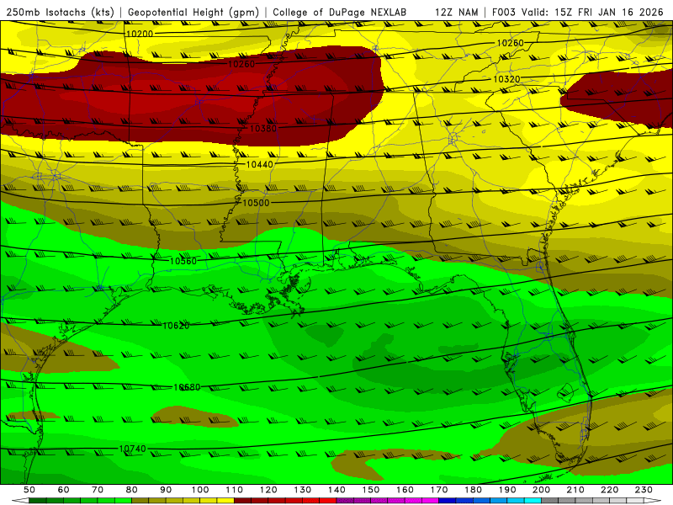Click the colorbar's left end arrow
Viewport: 673px width, 505px height.
point(19,501)
